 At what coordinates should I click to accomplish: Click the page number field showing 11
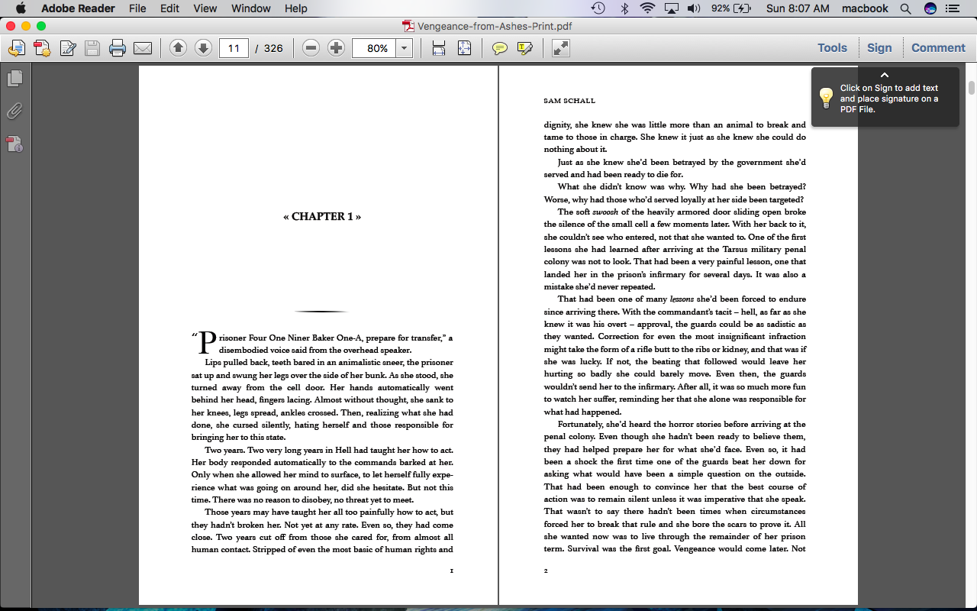pos(234,48)
